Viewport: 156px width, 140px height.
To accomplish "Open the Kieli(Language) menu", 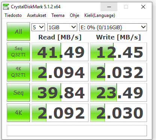I will point(100,15).
